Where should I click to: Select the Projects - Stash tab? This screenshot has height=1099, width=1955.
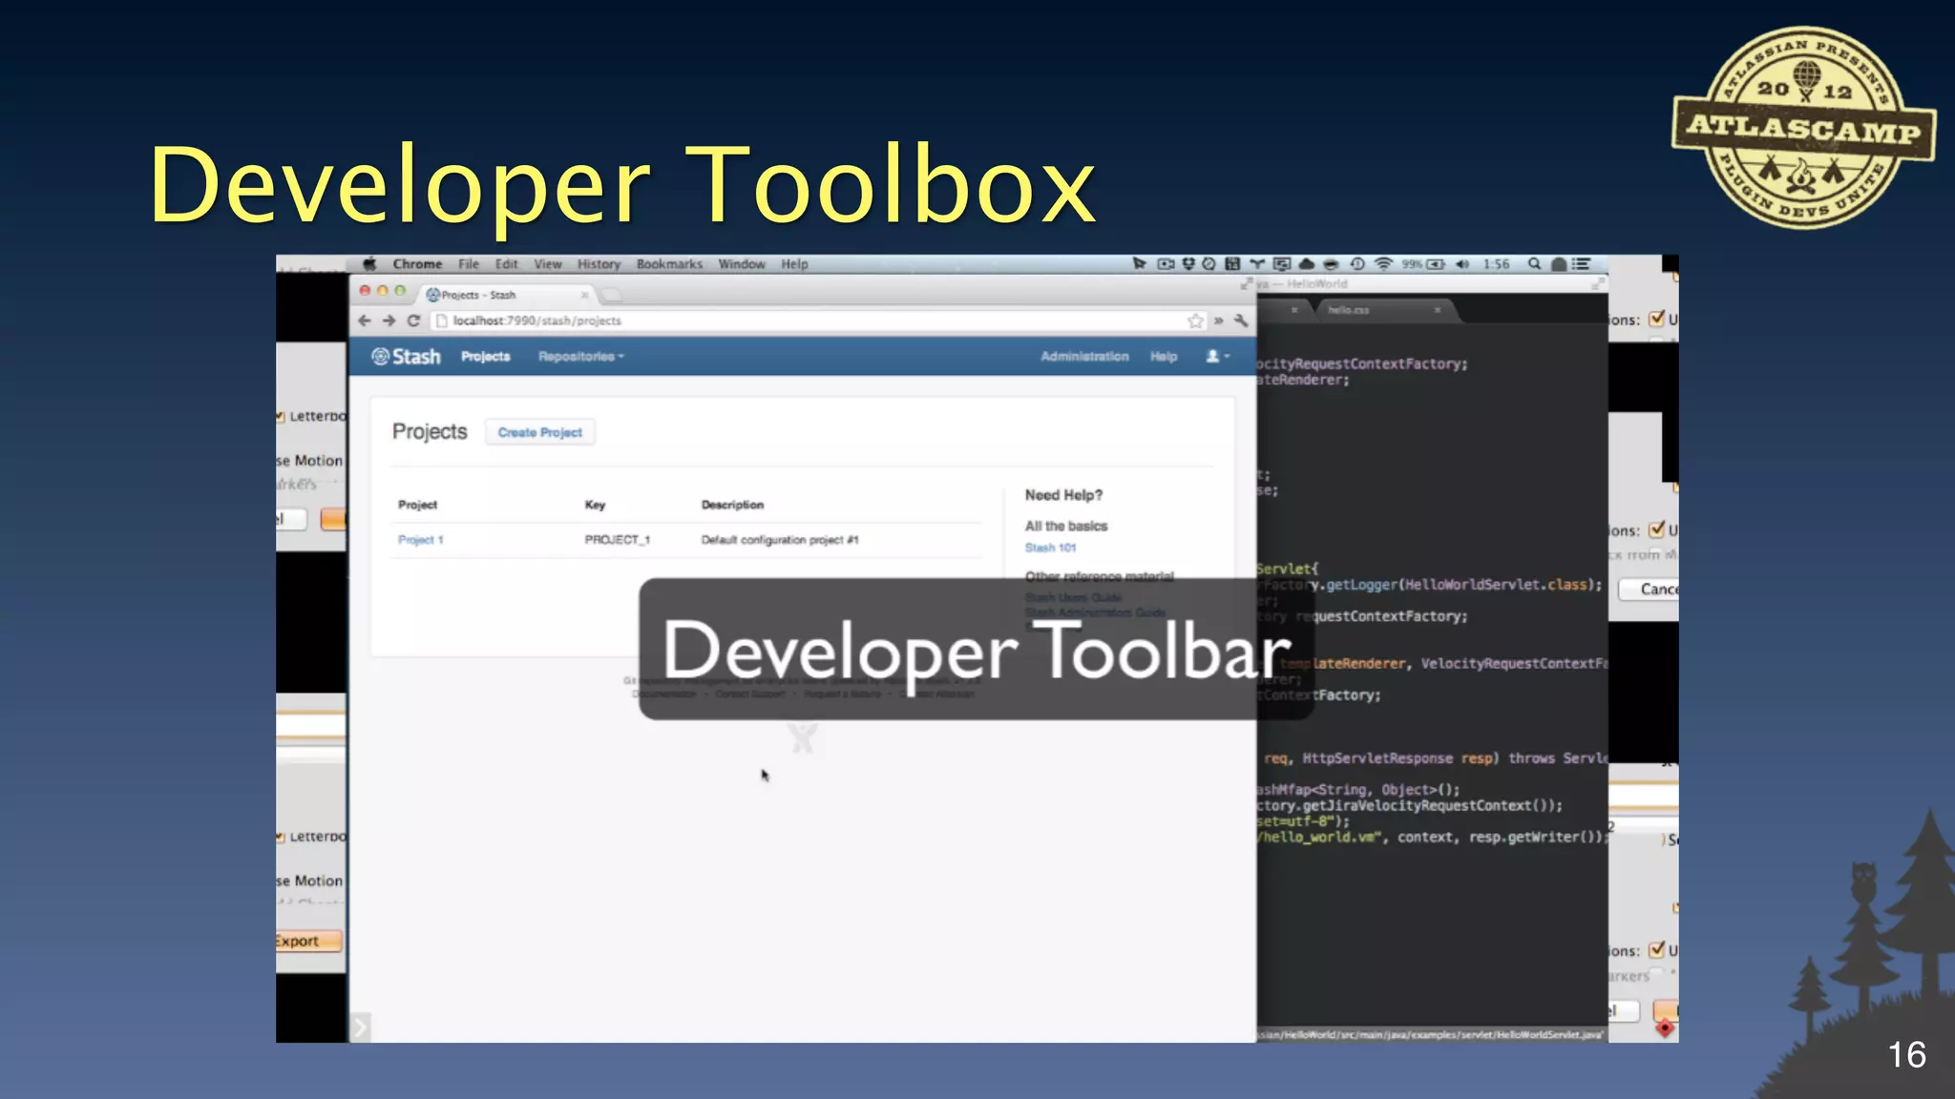pyautogui.click(x=506, y=295)
